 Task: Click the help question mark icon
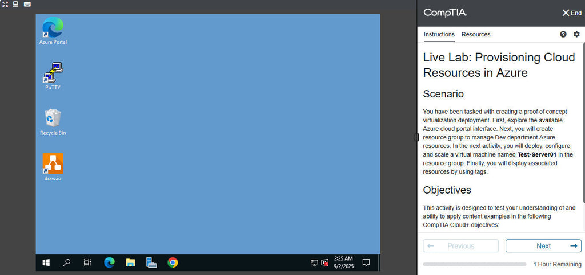tap(563, 34)
